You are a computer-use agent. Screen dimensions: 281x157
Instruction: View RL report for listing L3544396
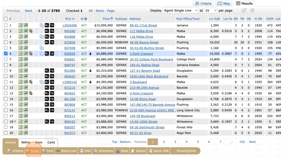point(47,25)
